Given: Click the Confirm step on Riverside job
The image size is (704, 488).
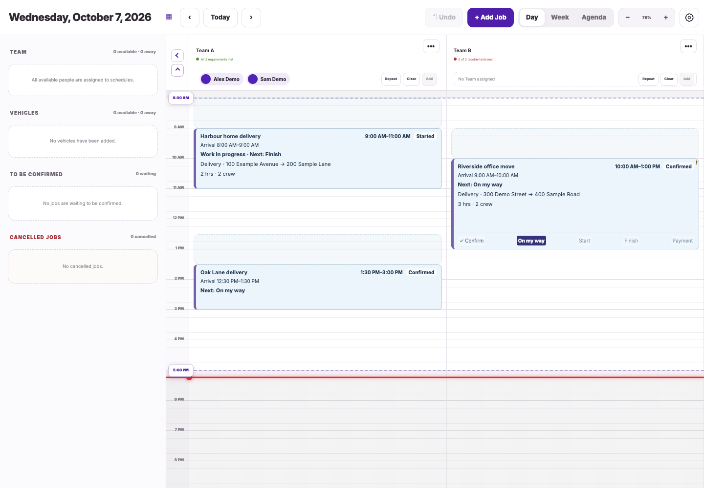Looking at the screenshot, I should [x=472, y=241].
